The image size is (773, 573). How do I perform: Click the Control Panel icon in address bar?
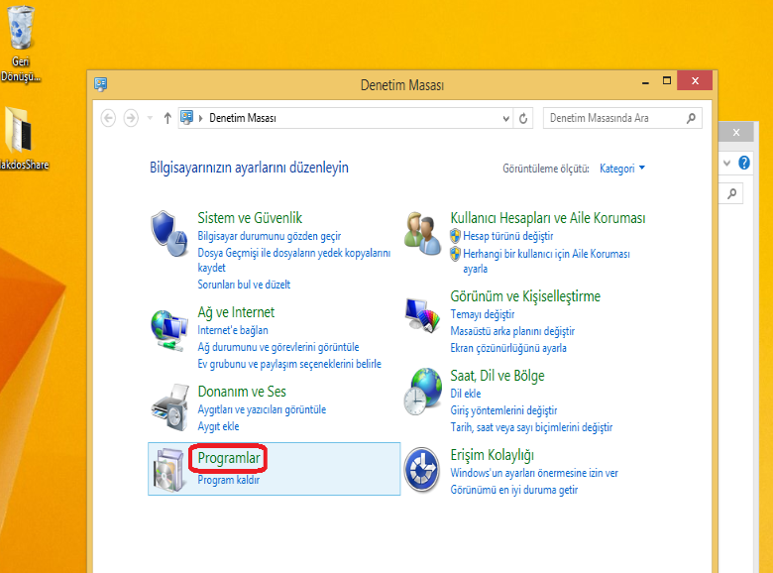click(x=187, y=117)
